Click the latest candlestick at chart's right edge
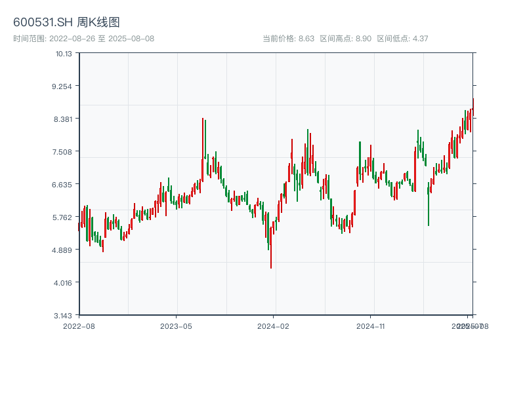 [472, 108]
